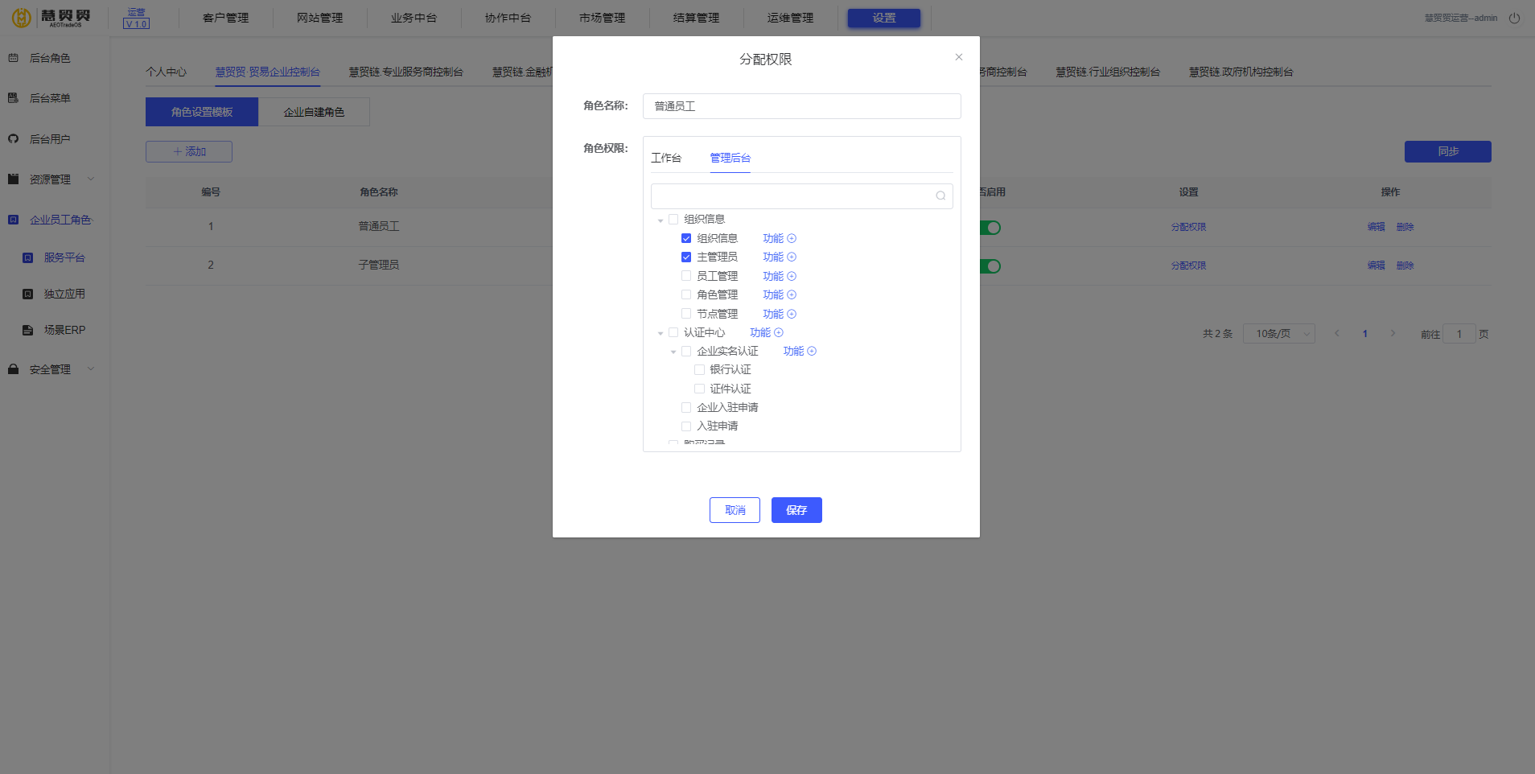Click the 服务平台 sidebar icon
Image resolution: width=1535 pixels, height=774 pixels.
[27, 258]
